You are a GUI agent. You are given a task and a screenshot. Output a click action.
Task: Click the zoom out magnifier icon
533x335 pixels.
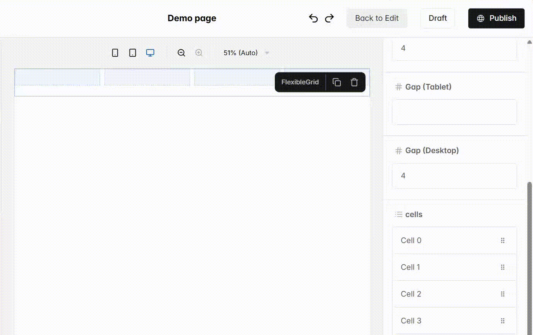coord(181,53)
